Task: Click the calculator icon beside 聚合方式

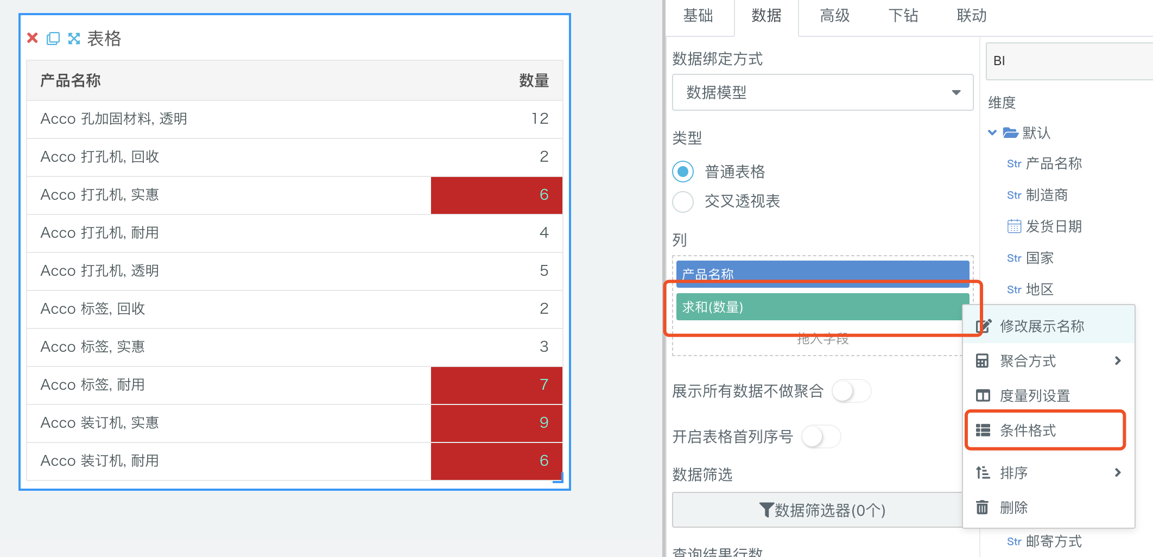Action: [983, 361]
